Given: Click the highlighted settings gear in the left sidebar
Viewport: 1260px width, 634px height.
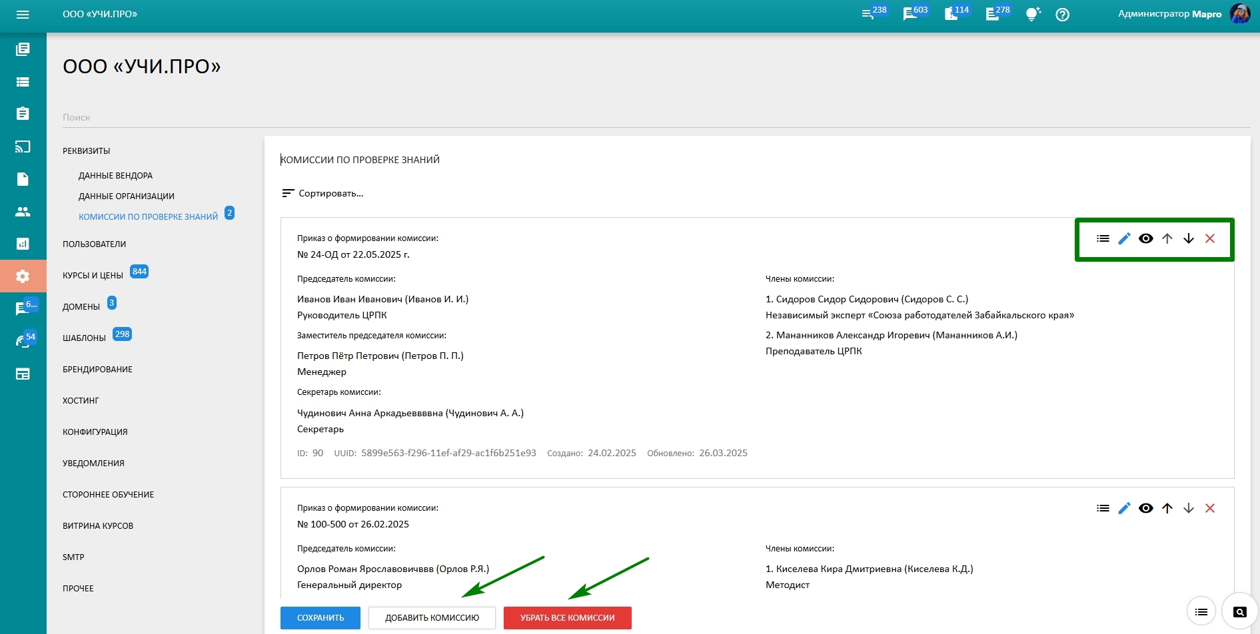Looking at the screenshot, I should coord(23,276).
